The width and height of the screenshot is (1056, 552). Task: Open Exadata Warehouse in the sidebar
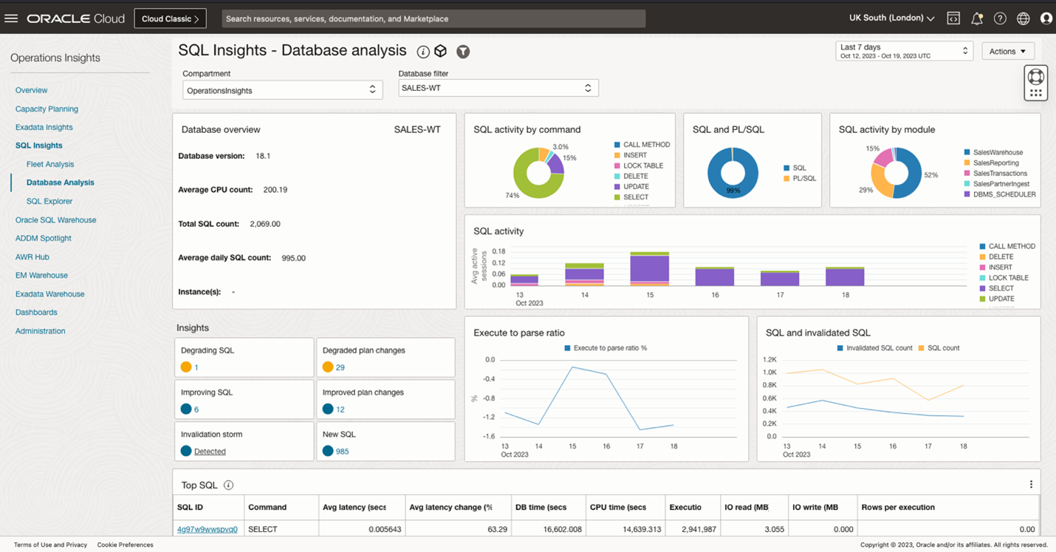50,294
